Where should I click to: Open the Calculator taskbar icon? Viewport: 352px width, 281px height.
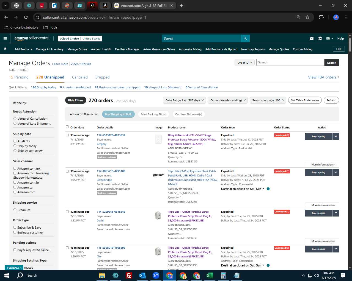[x=223, y=276]
